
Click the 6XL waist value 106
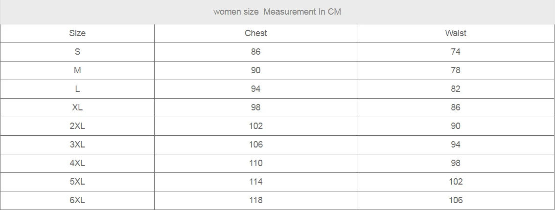click(456, 200)
